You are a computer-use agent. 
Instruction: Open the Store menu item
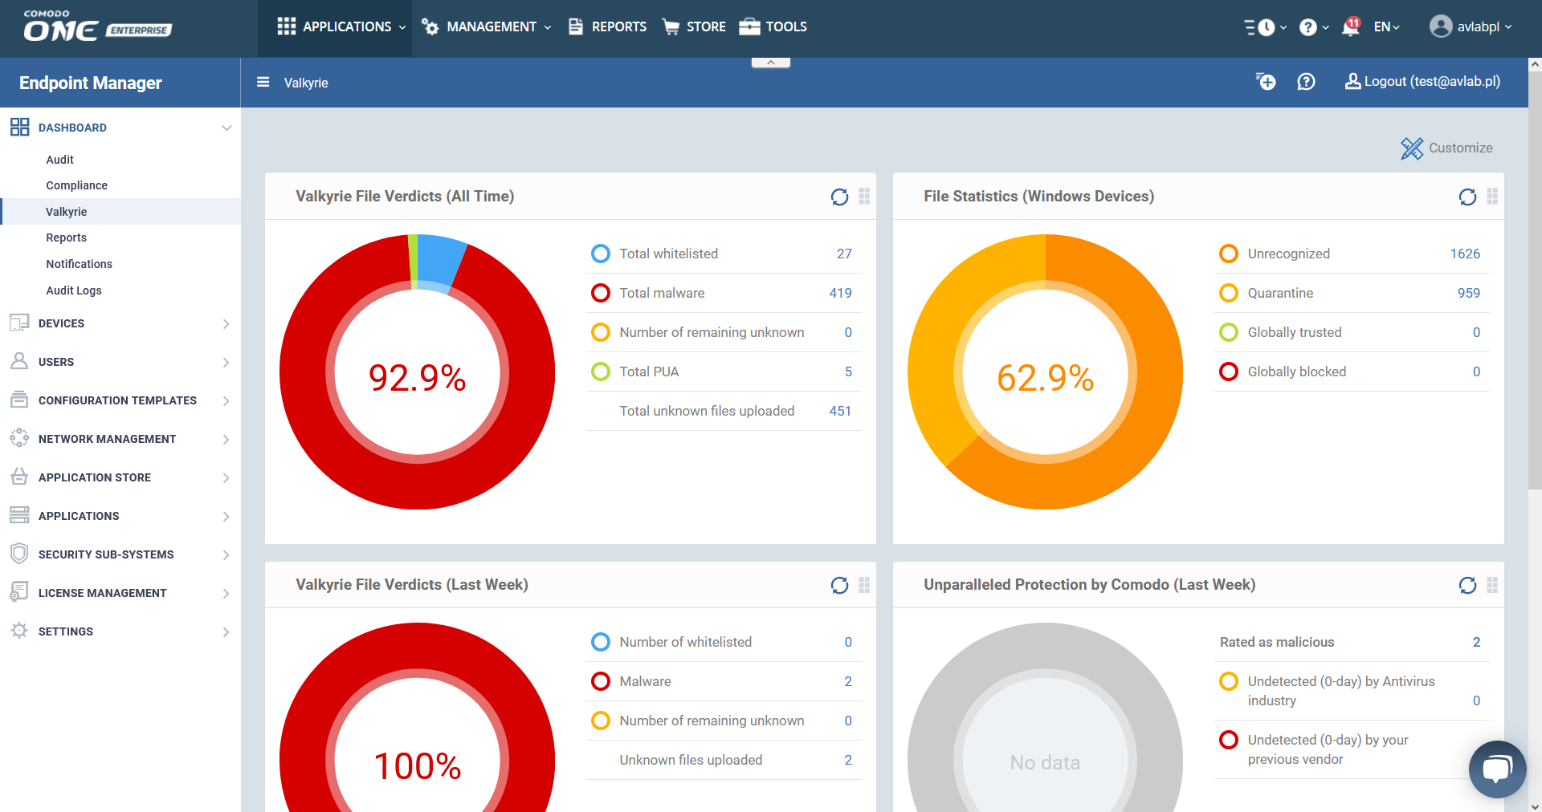[x=694, y=26]
